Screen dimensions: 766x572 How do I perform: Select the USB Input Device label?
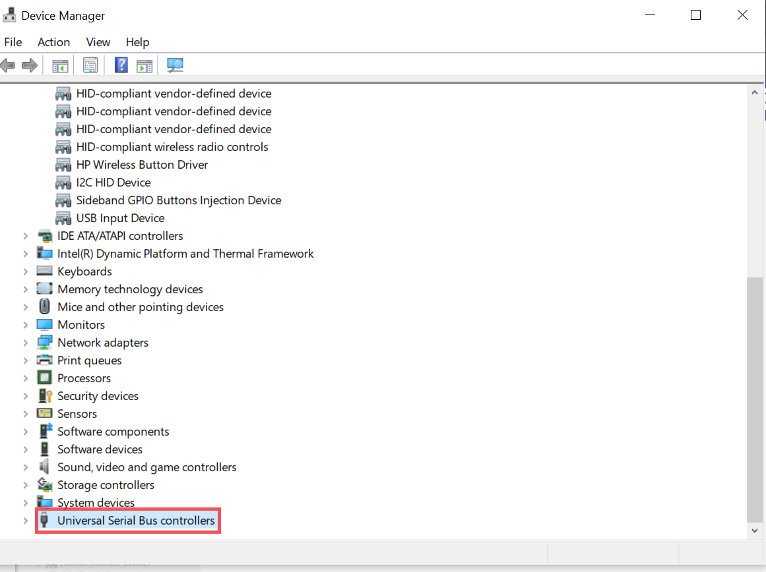click(x=120, y=218)
